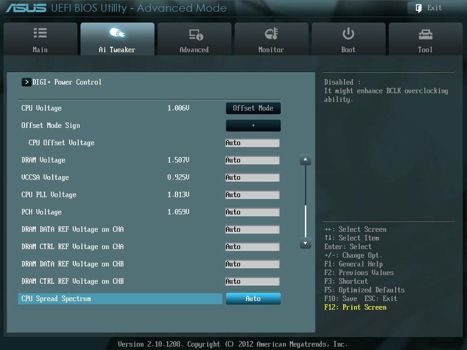Select the CPU Spread Spectrum row
This screenshot has height=350, width=467.
tap(120, 299)
